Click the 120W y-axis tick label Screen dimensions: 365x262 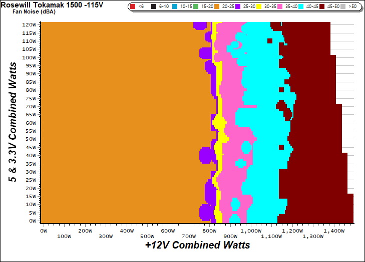point(30,24)
